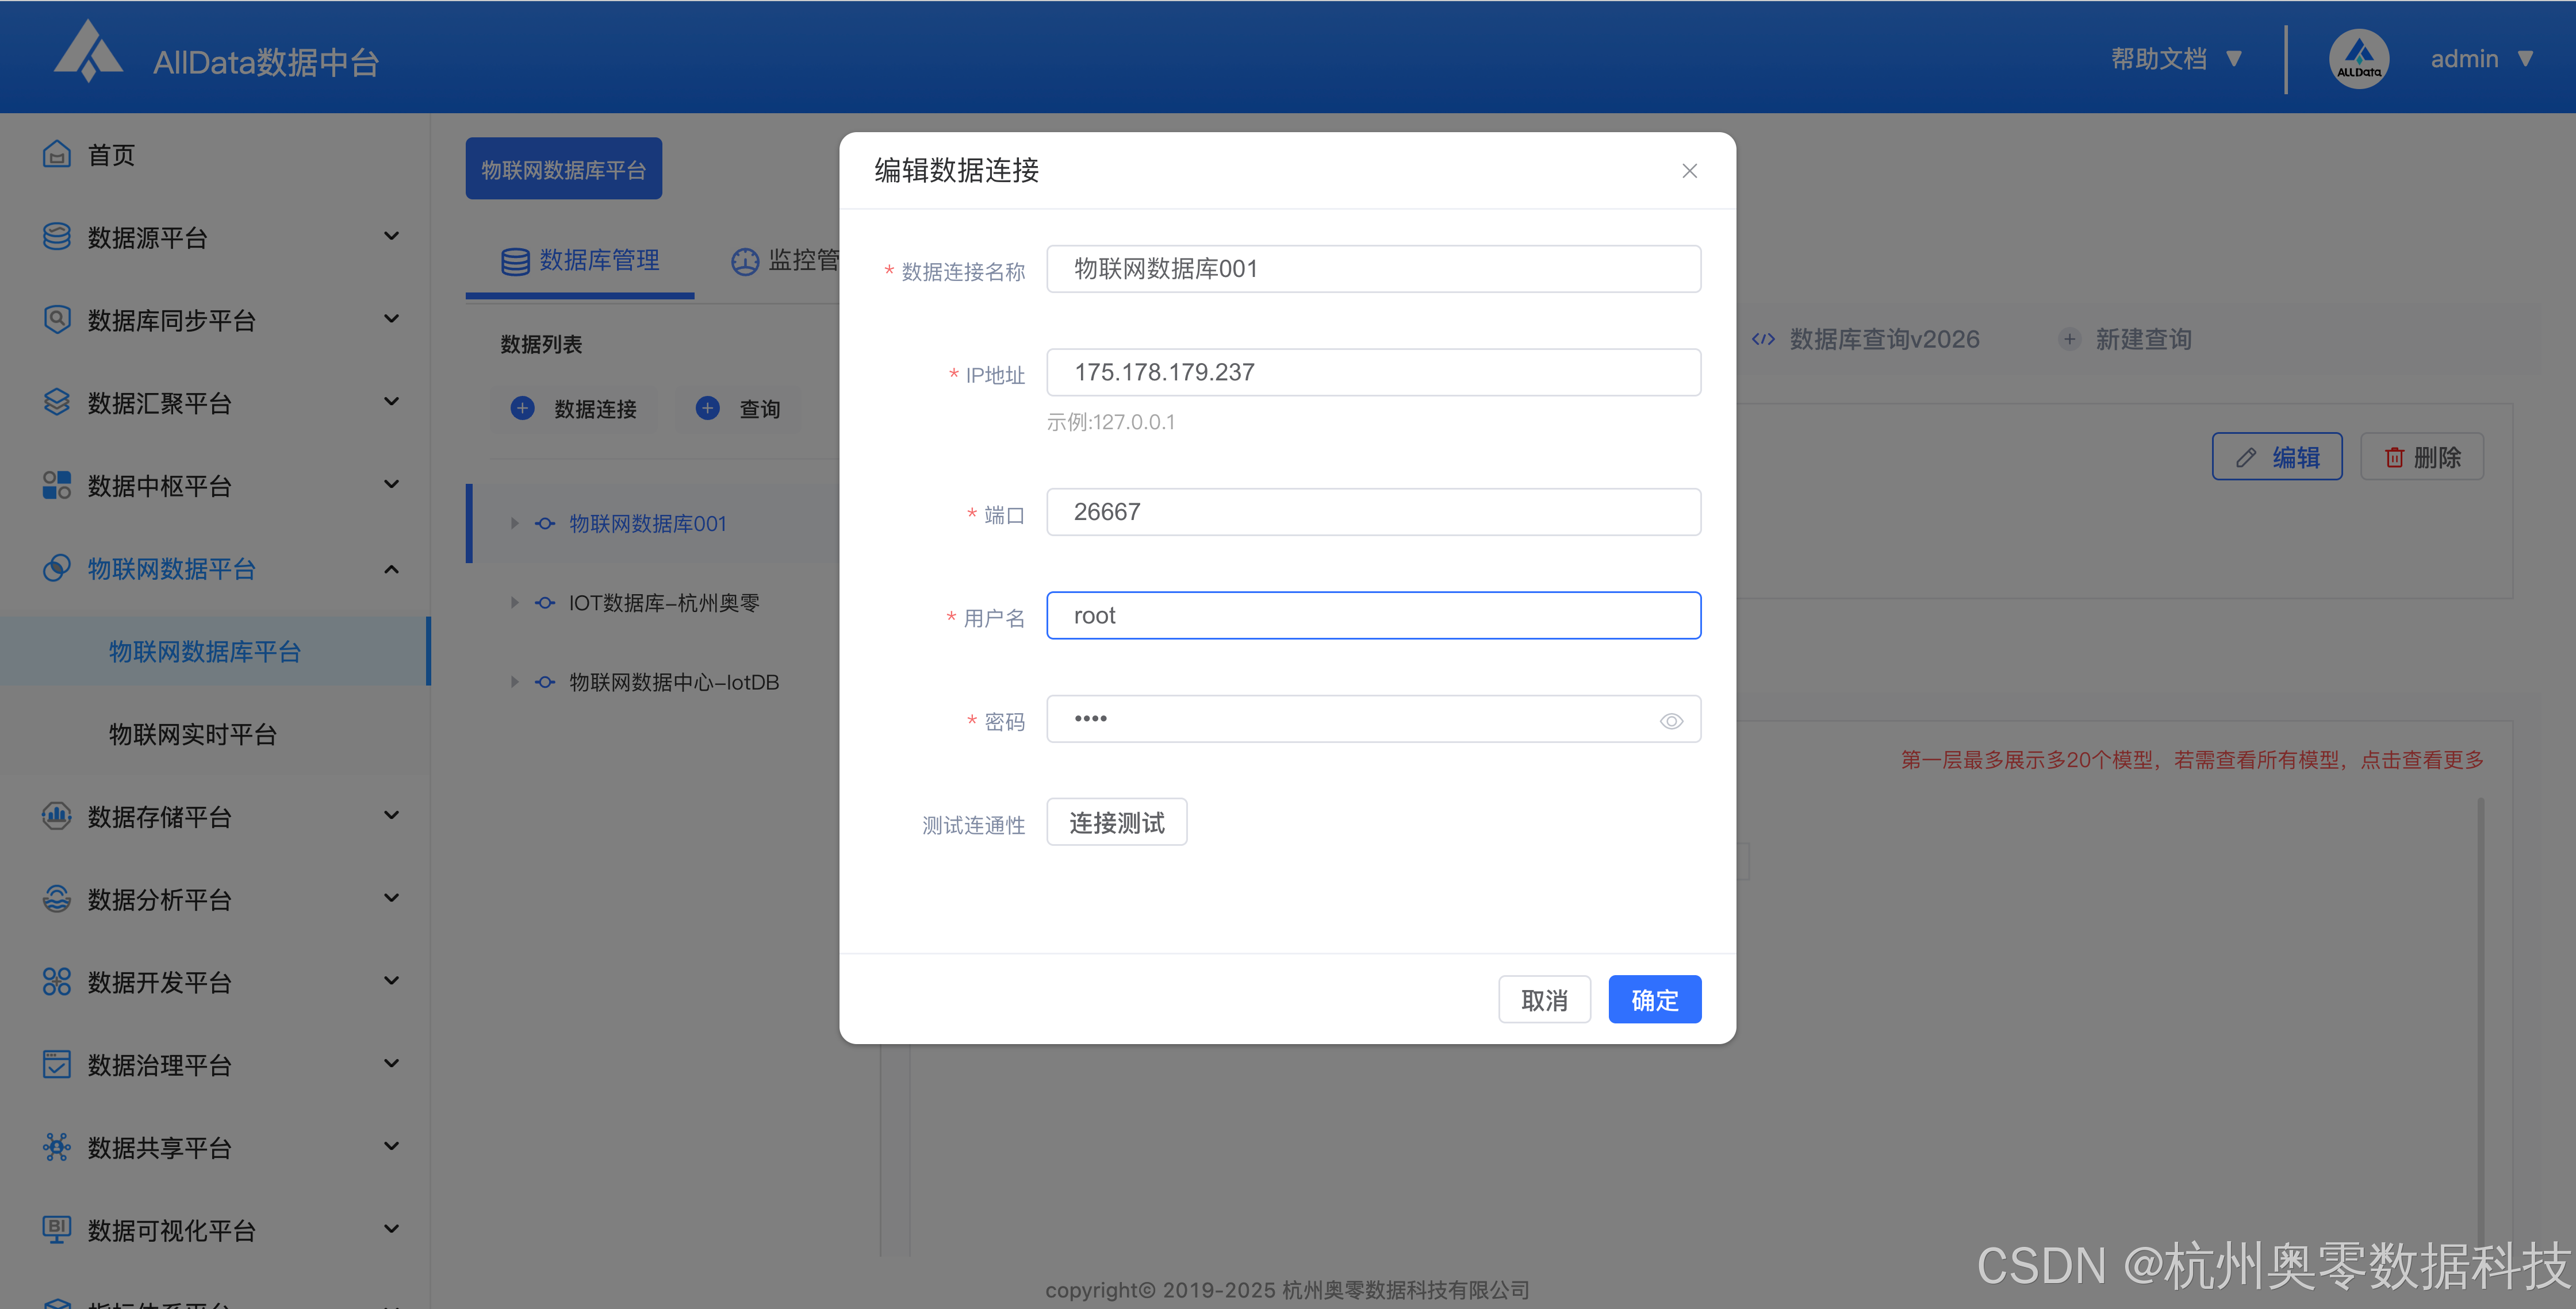
Task: Toggle password visibility eye icon
Action: click(x=1671, y=721)
